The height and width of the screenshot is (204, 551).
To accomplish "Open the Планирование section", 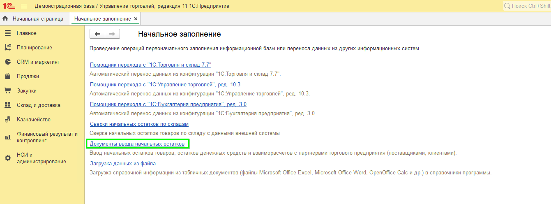I will pos(35,48).
